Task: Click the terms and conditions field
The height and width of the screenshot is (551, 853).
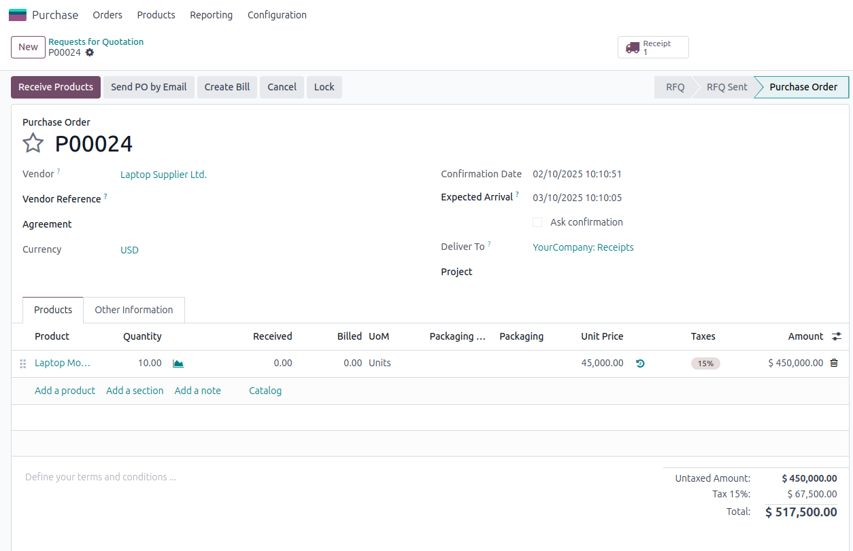Action: coord(101,476)
